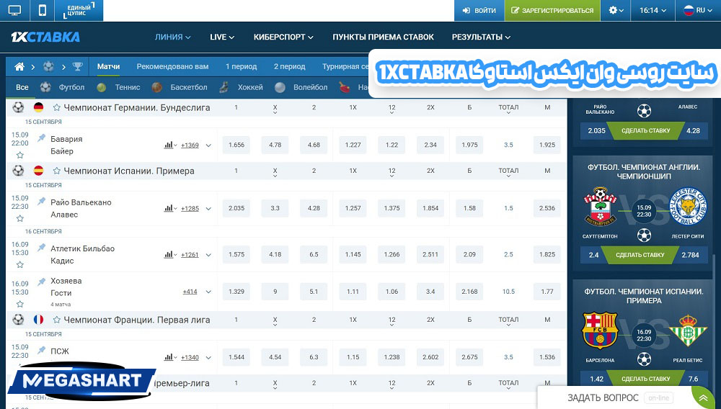This screenshot has height=409, width=721.
Task: Open the mobile version phone icon
Action: (43, 10)
